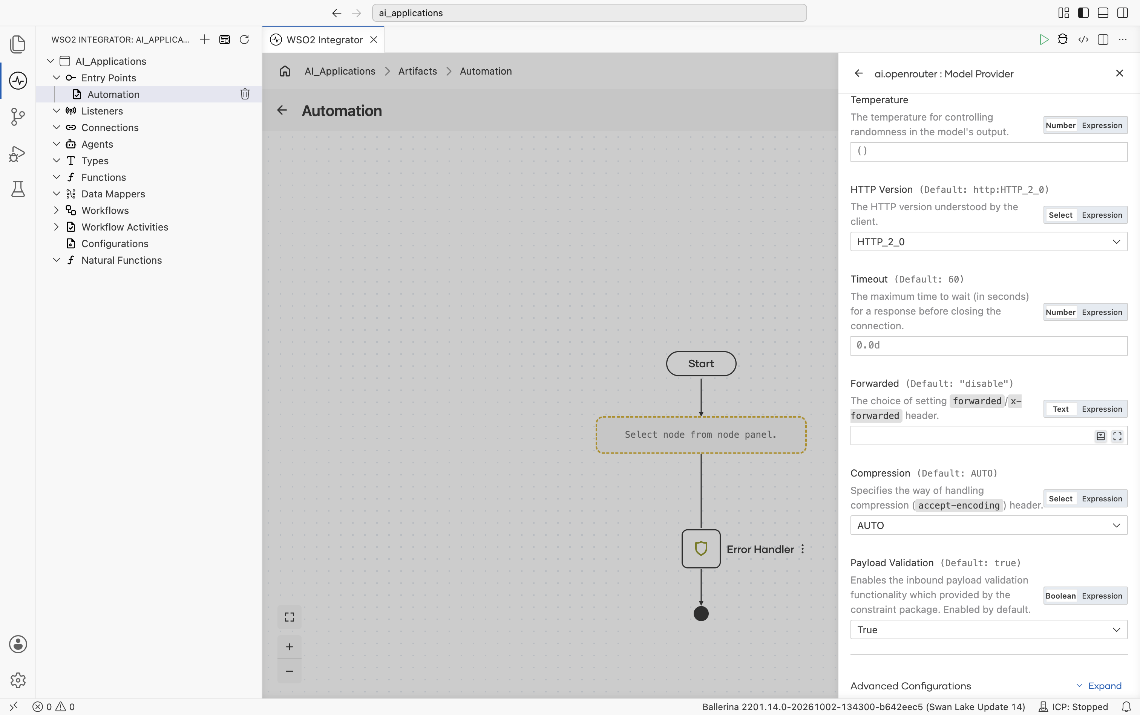Screen dimensions: 1140x715
Task: Switch Forwarded field to Expression mode
Action: click(1102, 409)
